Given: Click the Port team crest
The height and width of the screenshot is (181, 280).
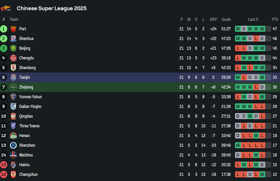Looking at the screenshot, I should click(x=13, y=29).
